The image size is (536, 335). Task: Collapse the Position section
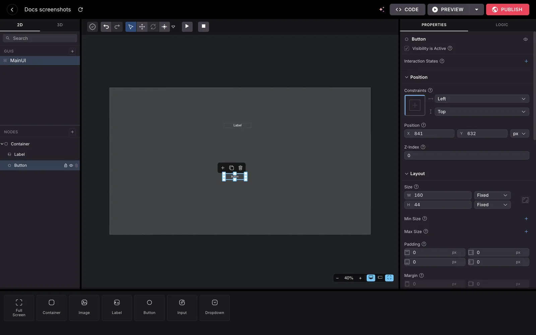click(x=407, y=77)
